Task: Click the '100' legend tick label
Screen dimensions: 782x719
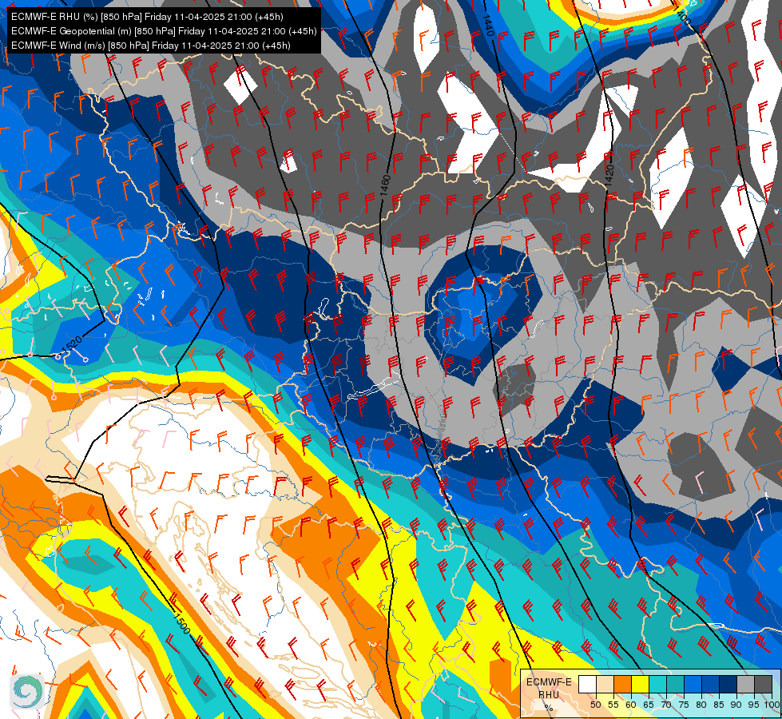Action: [772, 705]
